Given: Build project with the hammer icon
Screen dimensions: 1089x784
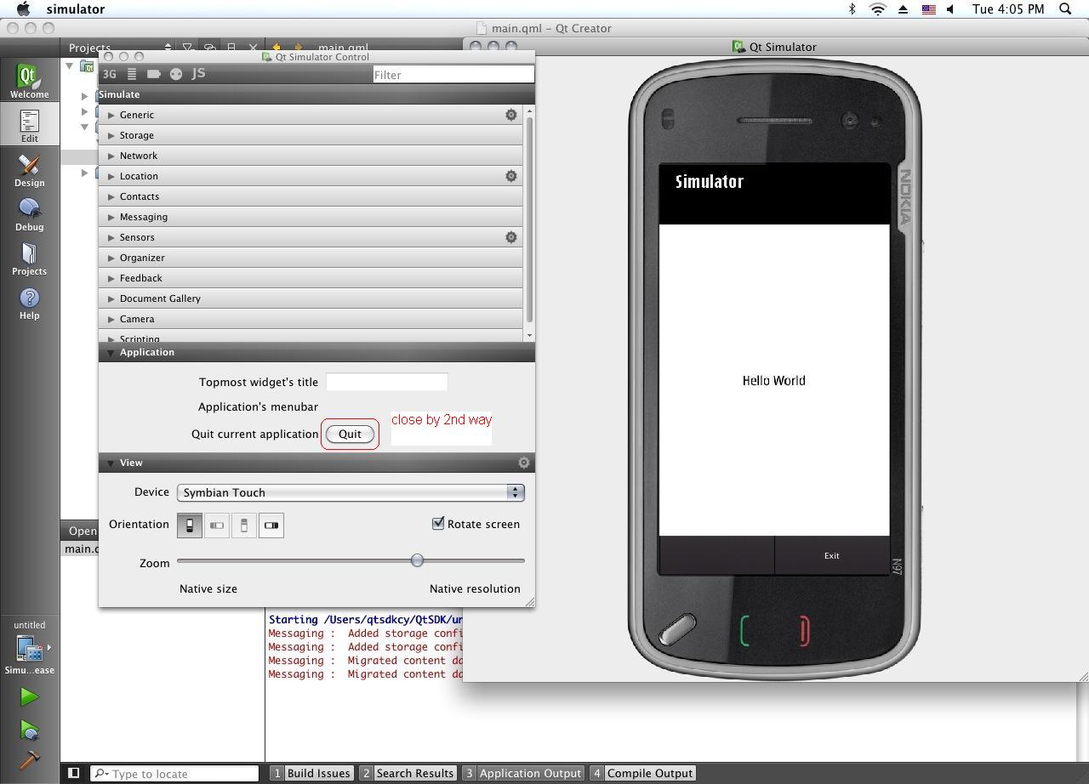Looking at the screenshot, I should point(29,760).
